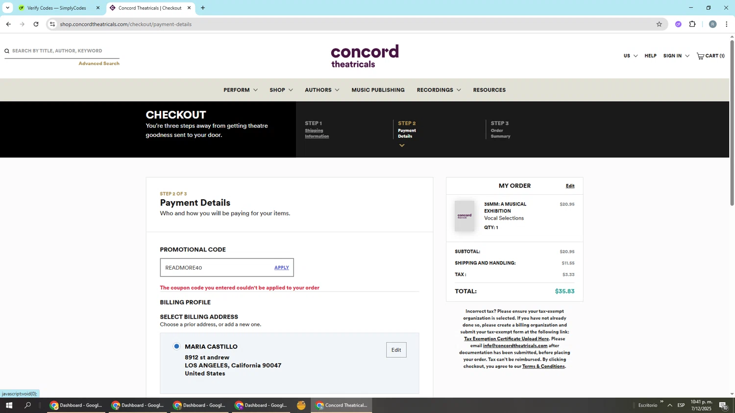Open the browser extensions puzzle icon
This screenshot has width=735, height=413.
[692, 24]
